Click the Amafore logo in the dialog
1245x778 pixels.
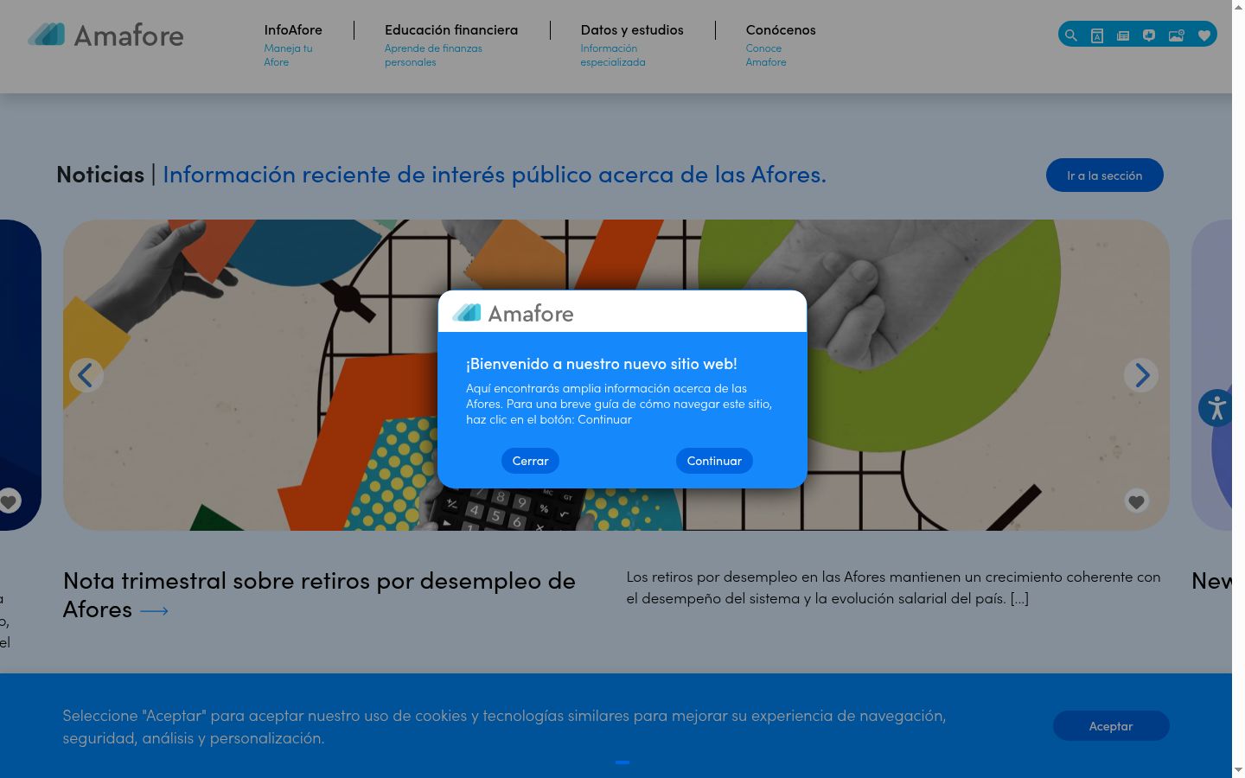coord(513,313)
